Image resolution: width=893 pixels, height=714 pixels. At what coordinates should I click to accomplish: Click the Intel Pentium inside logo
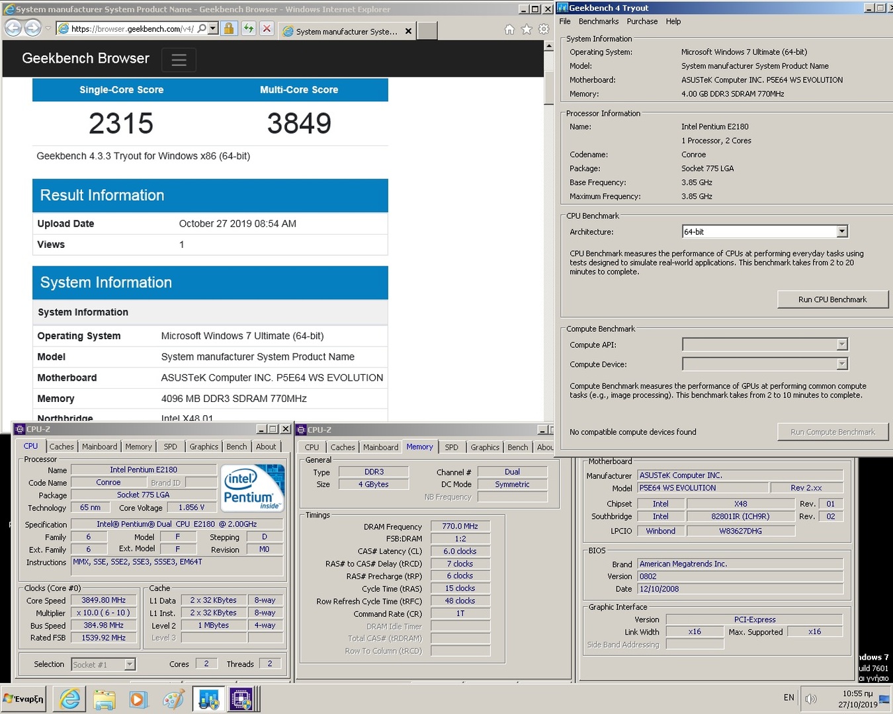tap(253, 488)
